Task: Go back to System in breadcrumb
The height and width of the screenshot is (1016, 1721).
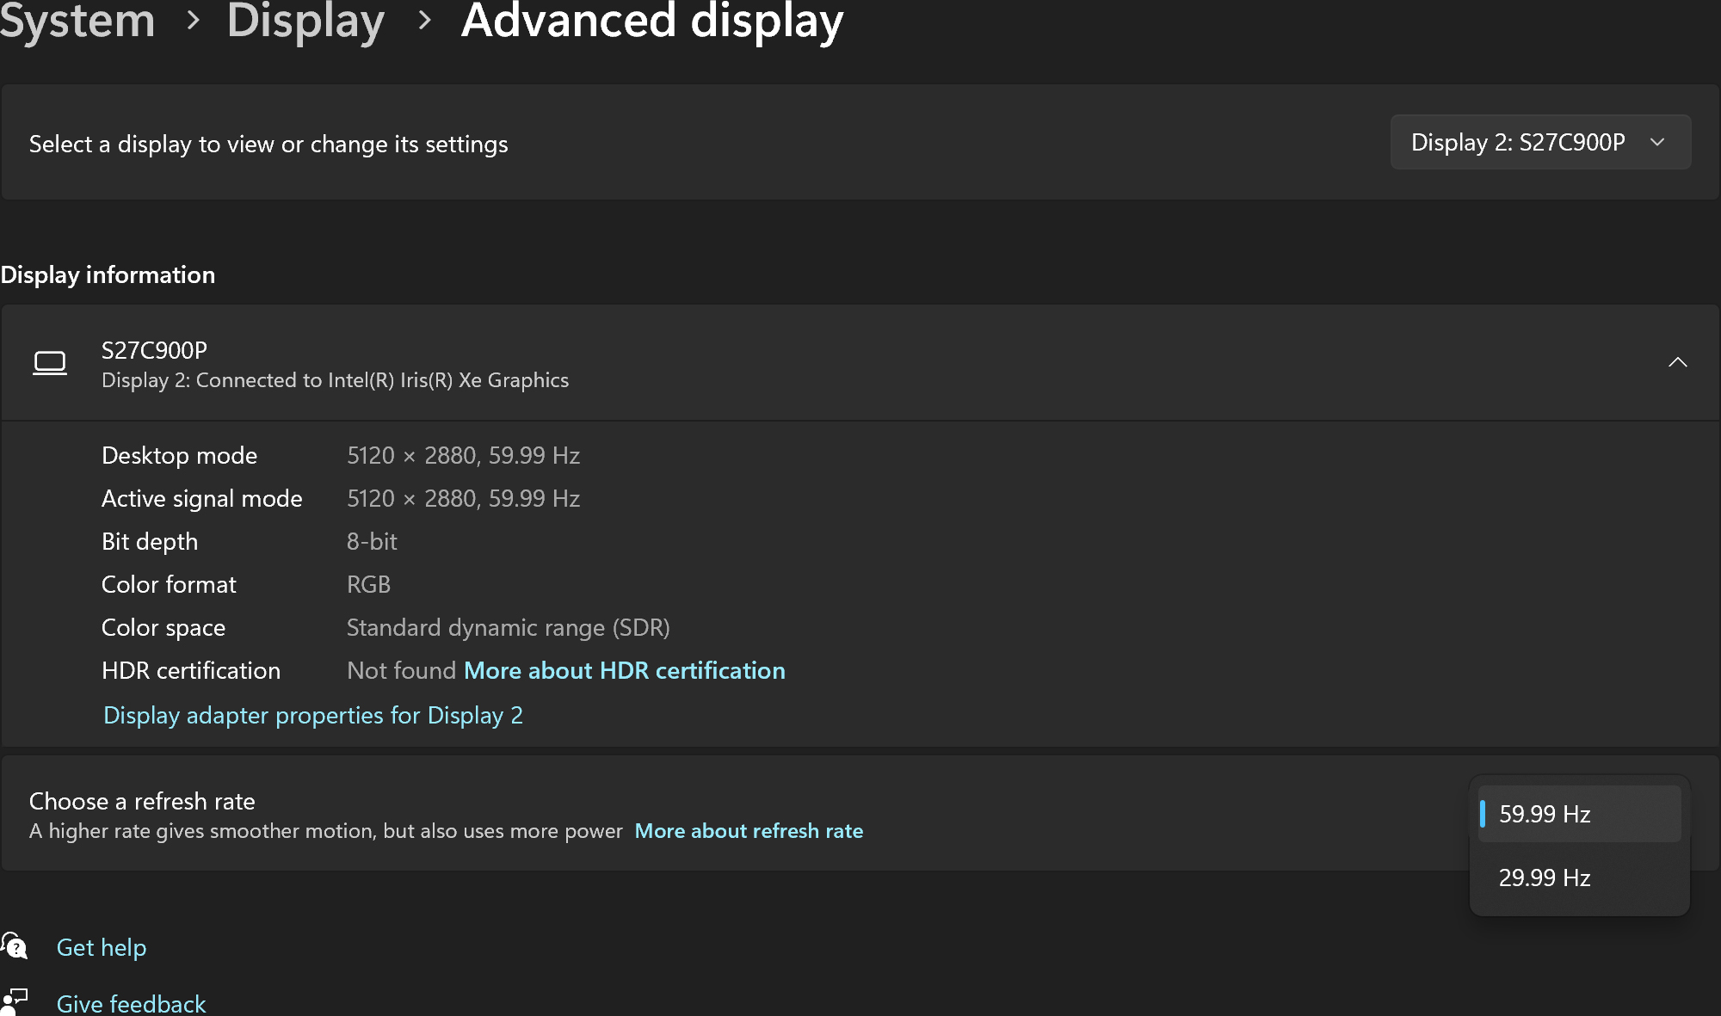Action: (77, 21)
